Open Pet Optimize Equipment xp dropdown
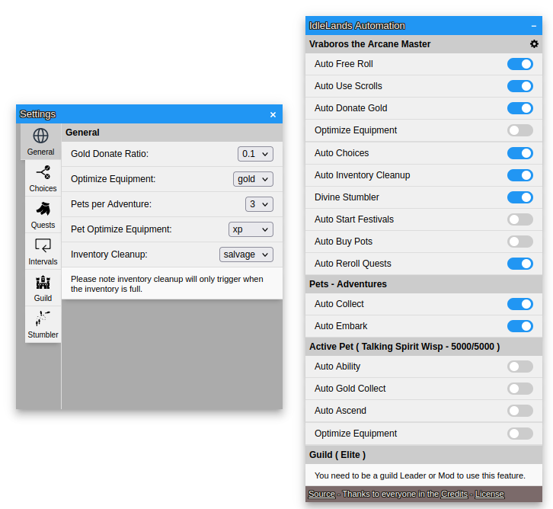The width and height of the screenshot is (553, 509). click(x=251, y=229)
